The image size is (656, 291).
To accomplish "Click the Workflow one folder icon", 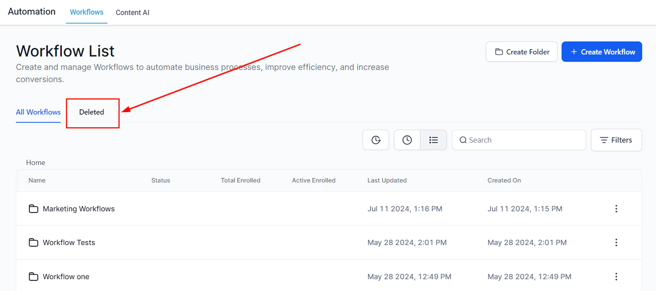I will tap(33, 276).
